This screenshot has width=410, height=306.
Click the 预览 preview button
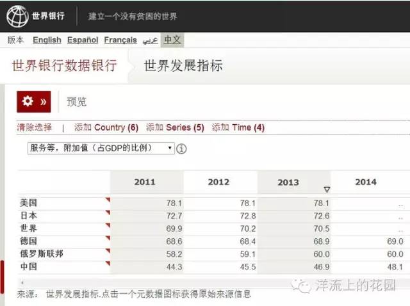(76, 102)
